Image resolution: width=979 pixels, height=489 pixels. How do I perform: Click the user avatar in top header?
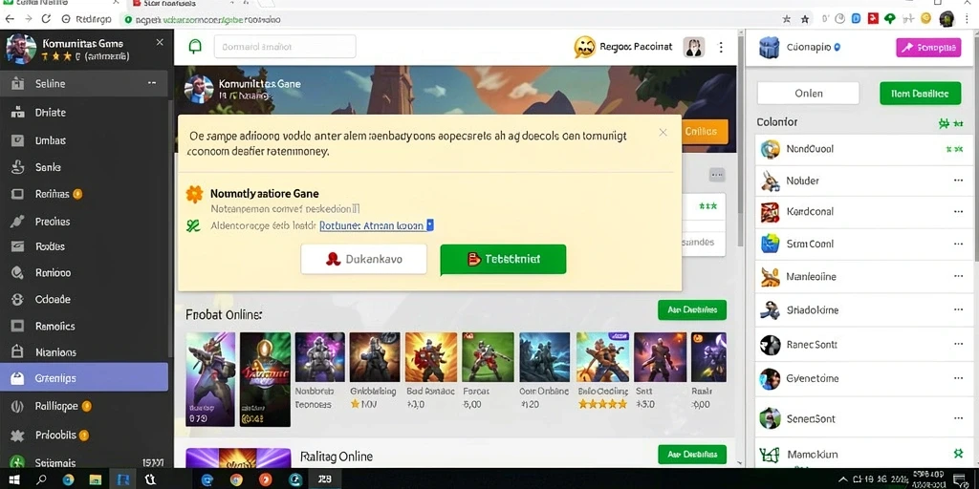tap(694, 47)
